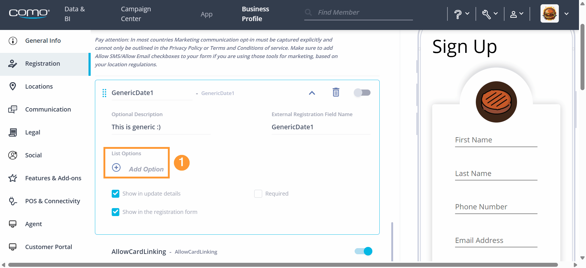This screenshot has height=268, width=586.
Task: Go to General Info section
Action: tap(45, 41)
